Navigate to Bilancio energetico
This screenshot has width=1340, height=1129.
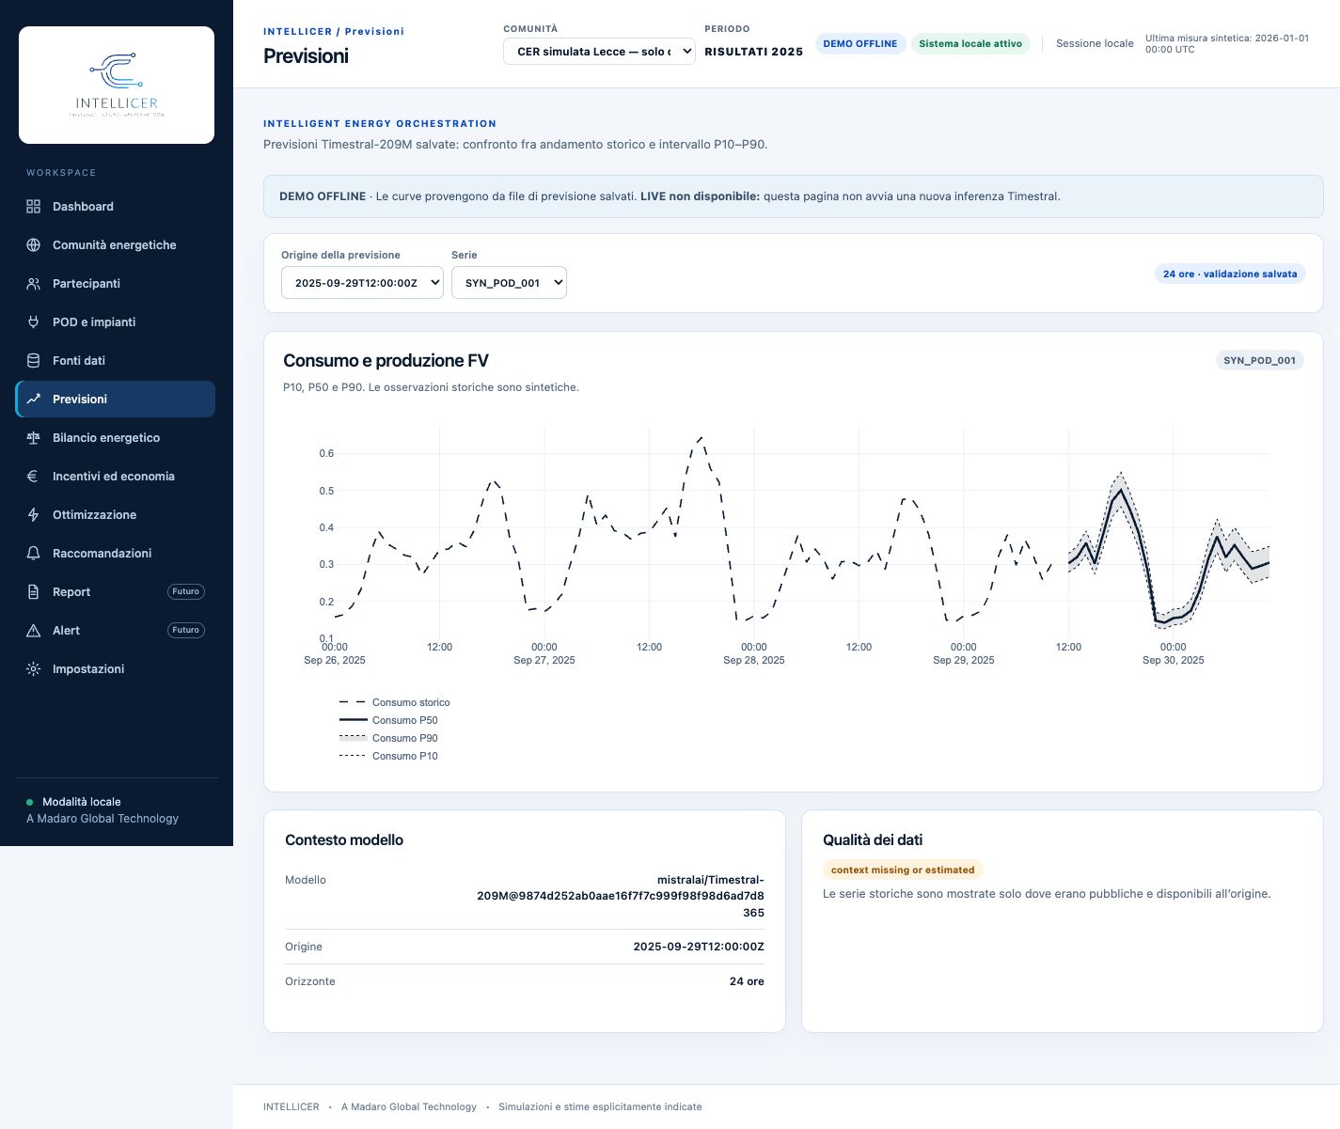coord(116,438)
